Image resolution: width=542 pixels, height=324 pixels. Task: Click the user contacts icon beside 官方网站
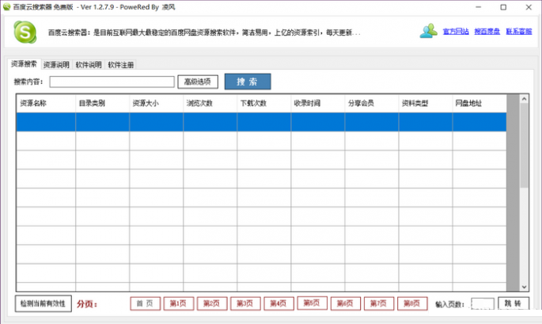429,32
